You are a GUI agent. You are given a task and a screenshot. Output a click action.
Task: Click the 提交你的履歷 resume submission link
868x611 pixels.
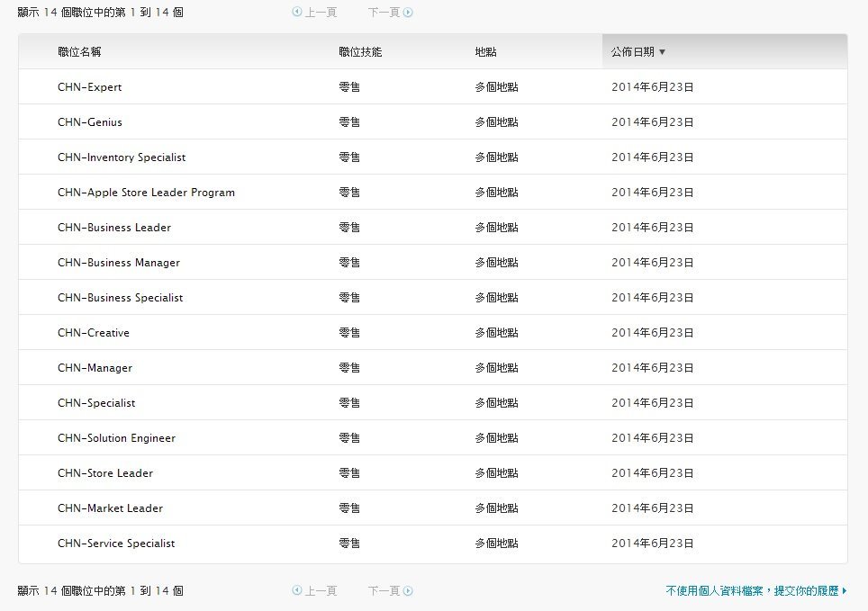[x=755, y=591]
